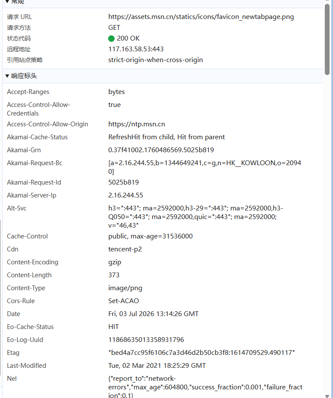The image size is (333, 398).
Task: Click the 请求方法 GET value
Action: tap(114, 28)
